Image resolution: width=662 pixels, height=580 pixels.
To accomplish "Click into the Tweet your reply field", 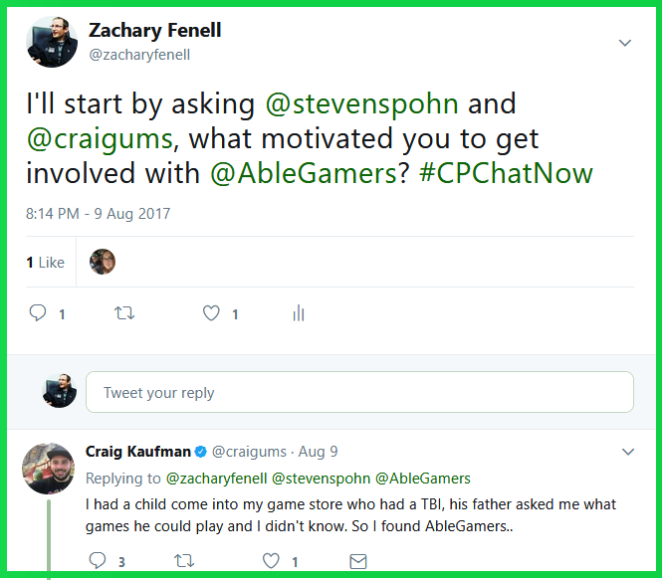I will [359, 392].
